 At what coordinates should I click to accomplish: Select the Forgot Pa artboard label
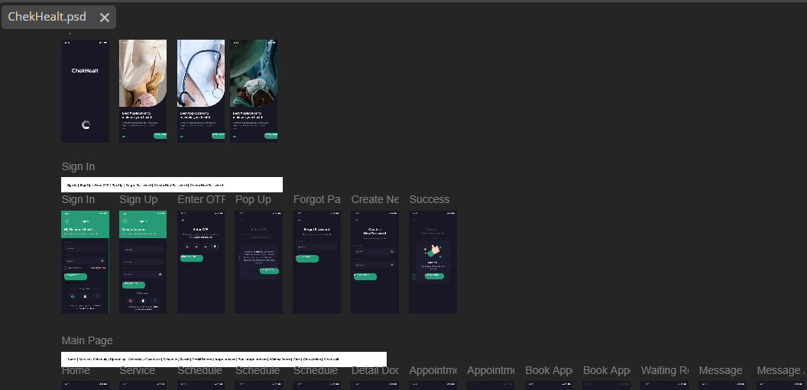316,199
